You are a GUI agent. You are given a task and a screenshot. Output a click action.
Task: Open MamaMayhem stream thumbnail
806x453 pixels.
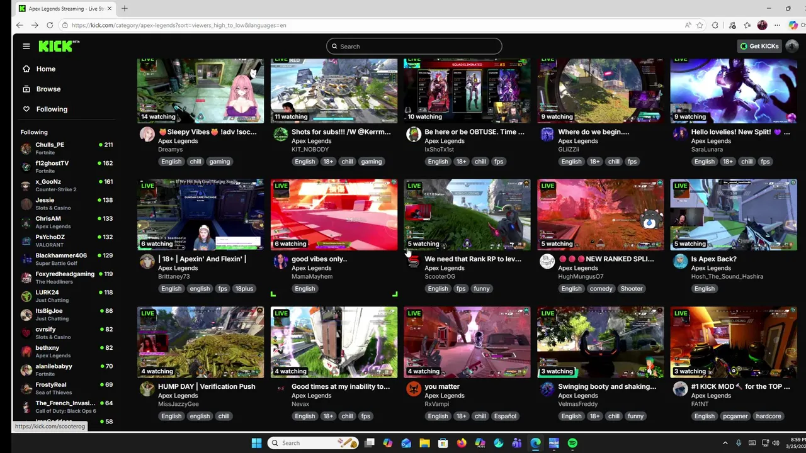point(334,215)
